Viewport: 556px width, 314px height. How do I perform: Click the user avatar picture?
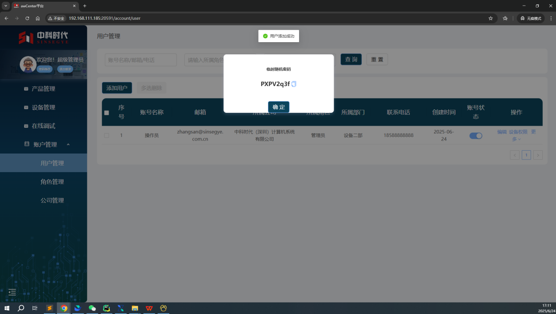[x=28, y=64]
